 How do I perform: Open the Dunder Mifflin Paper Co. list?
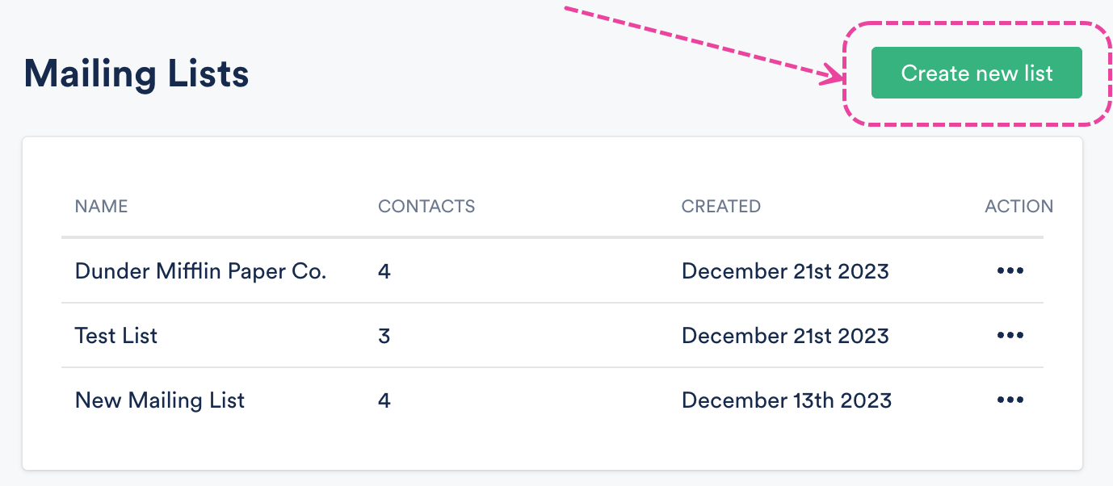[200, 271]
